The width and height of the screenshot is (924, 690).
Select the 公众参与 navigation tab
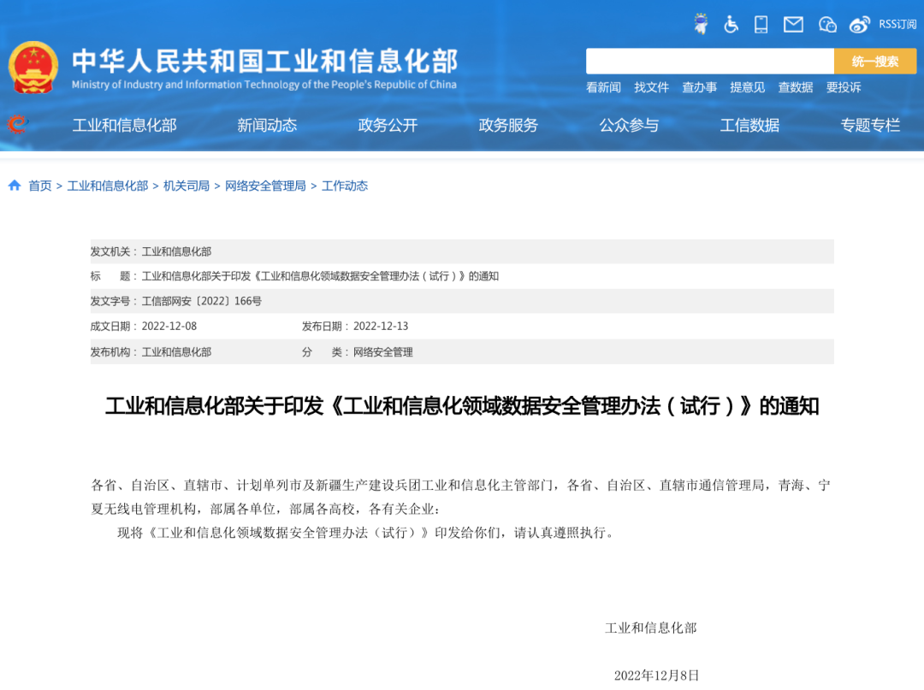click(629, 125)
